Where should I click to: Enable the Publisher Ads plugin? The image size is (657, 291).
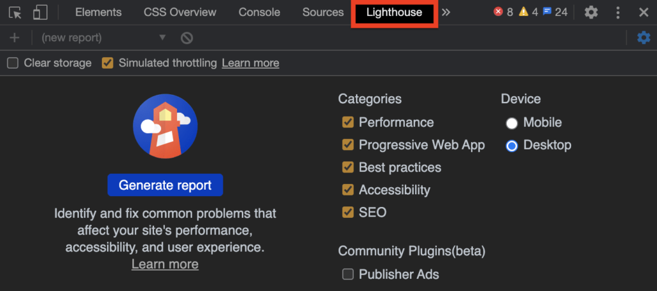(x=348, y=274)
